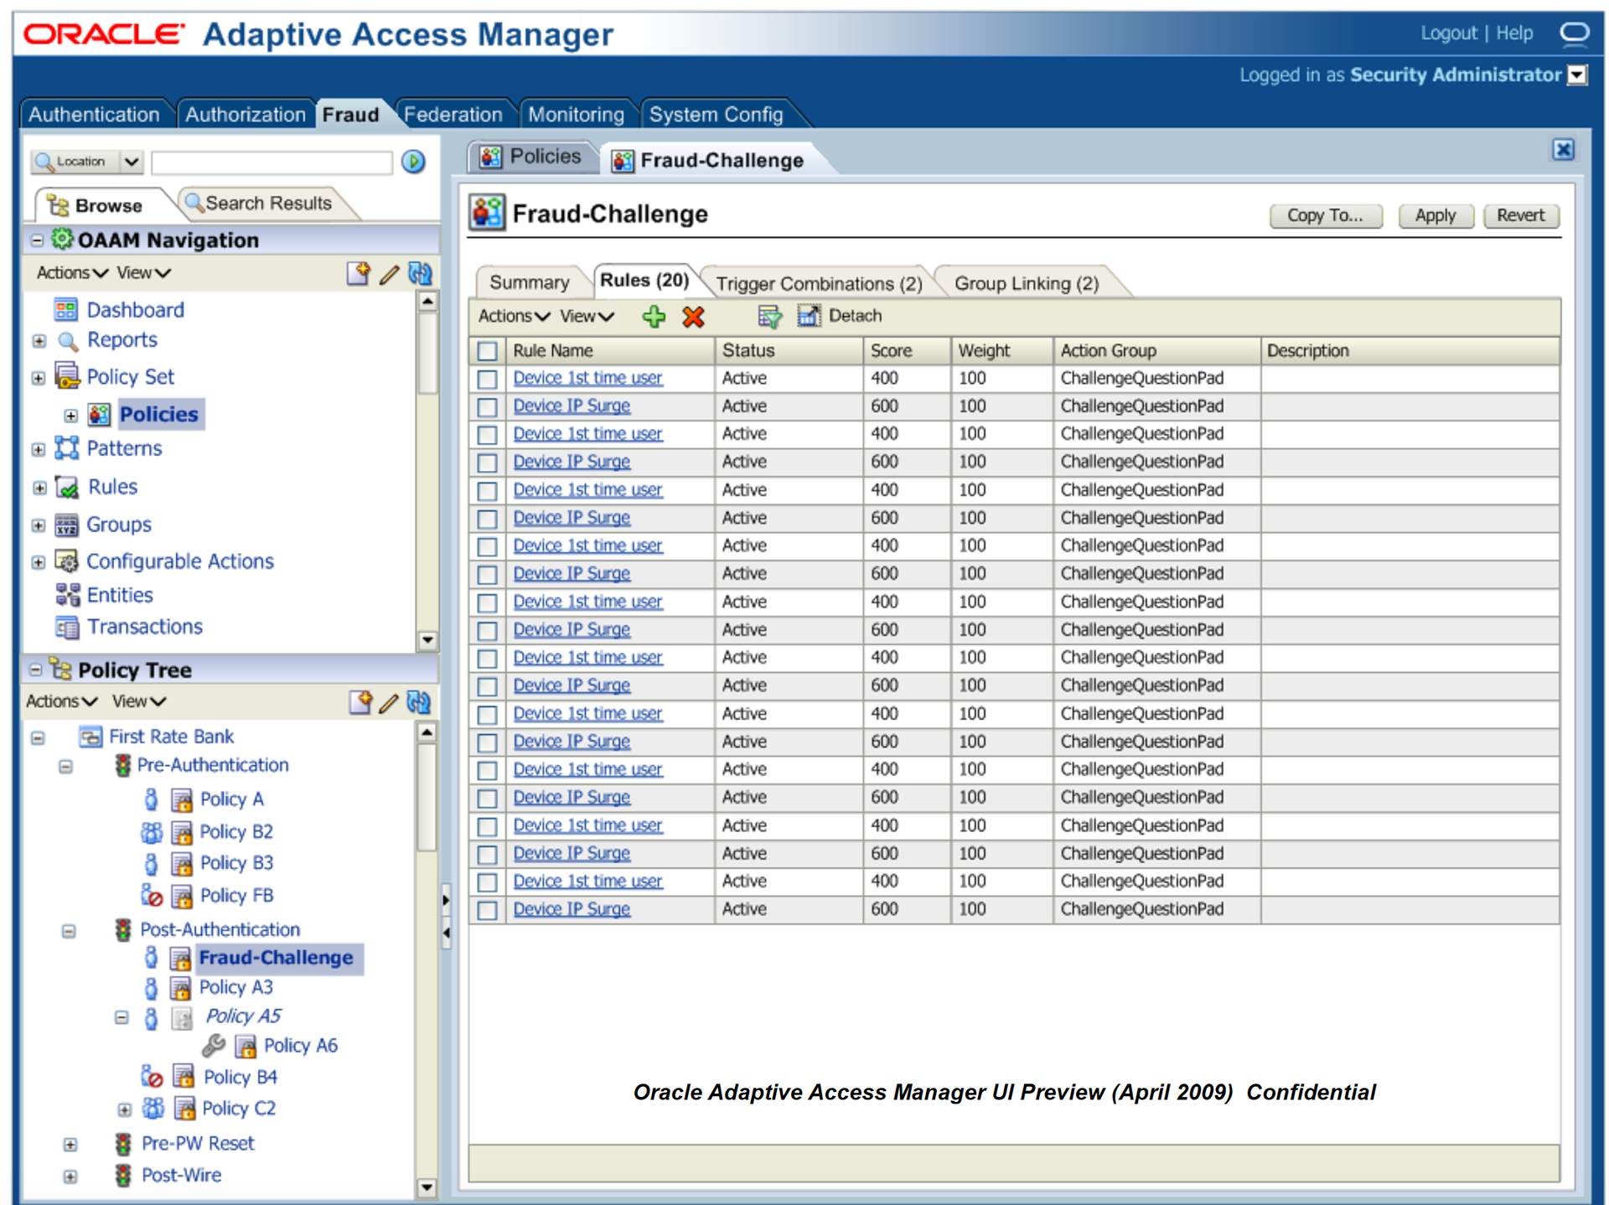Click the Detach table icon
Screen dimensions: 1609x1205
[808, 316]
